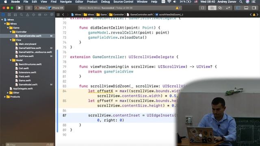Screen dimensions: 260x146
Task: Go back in editor history
Action: 63,15
